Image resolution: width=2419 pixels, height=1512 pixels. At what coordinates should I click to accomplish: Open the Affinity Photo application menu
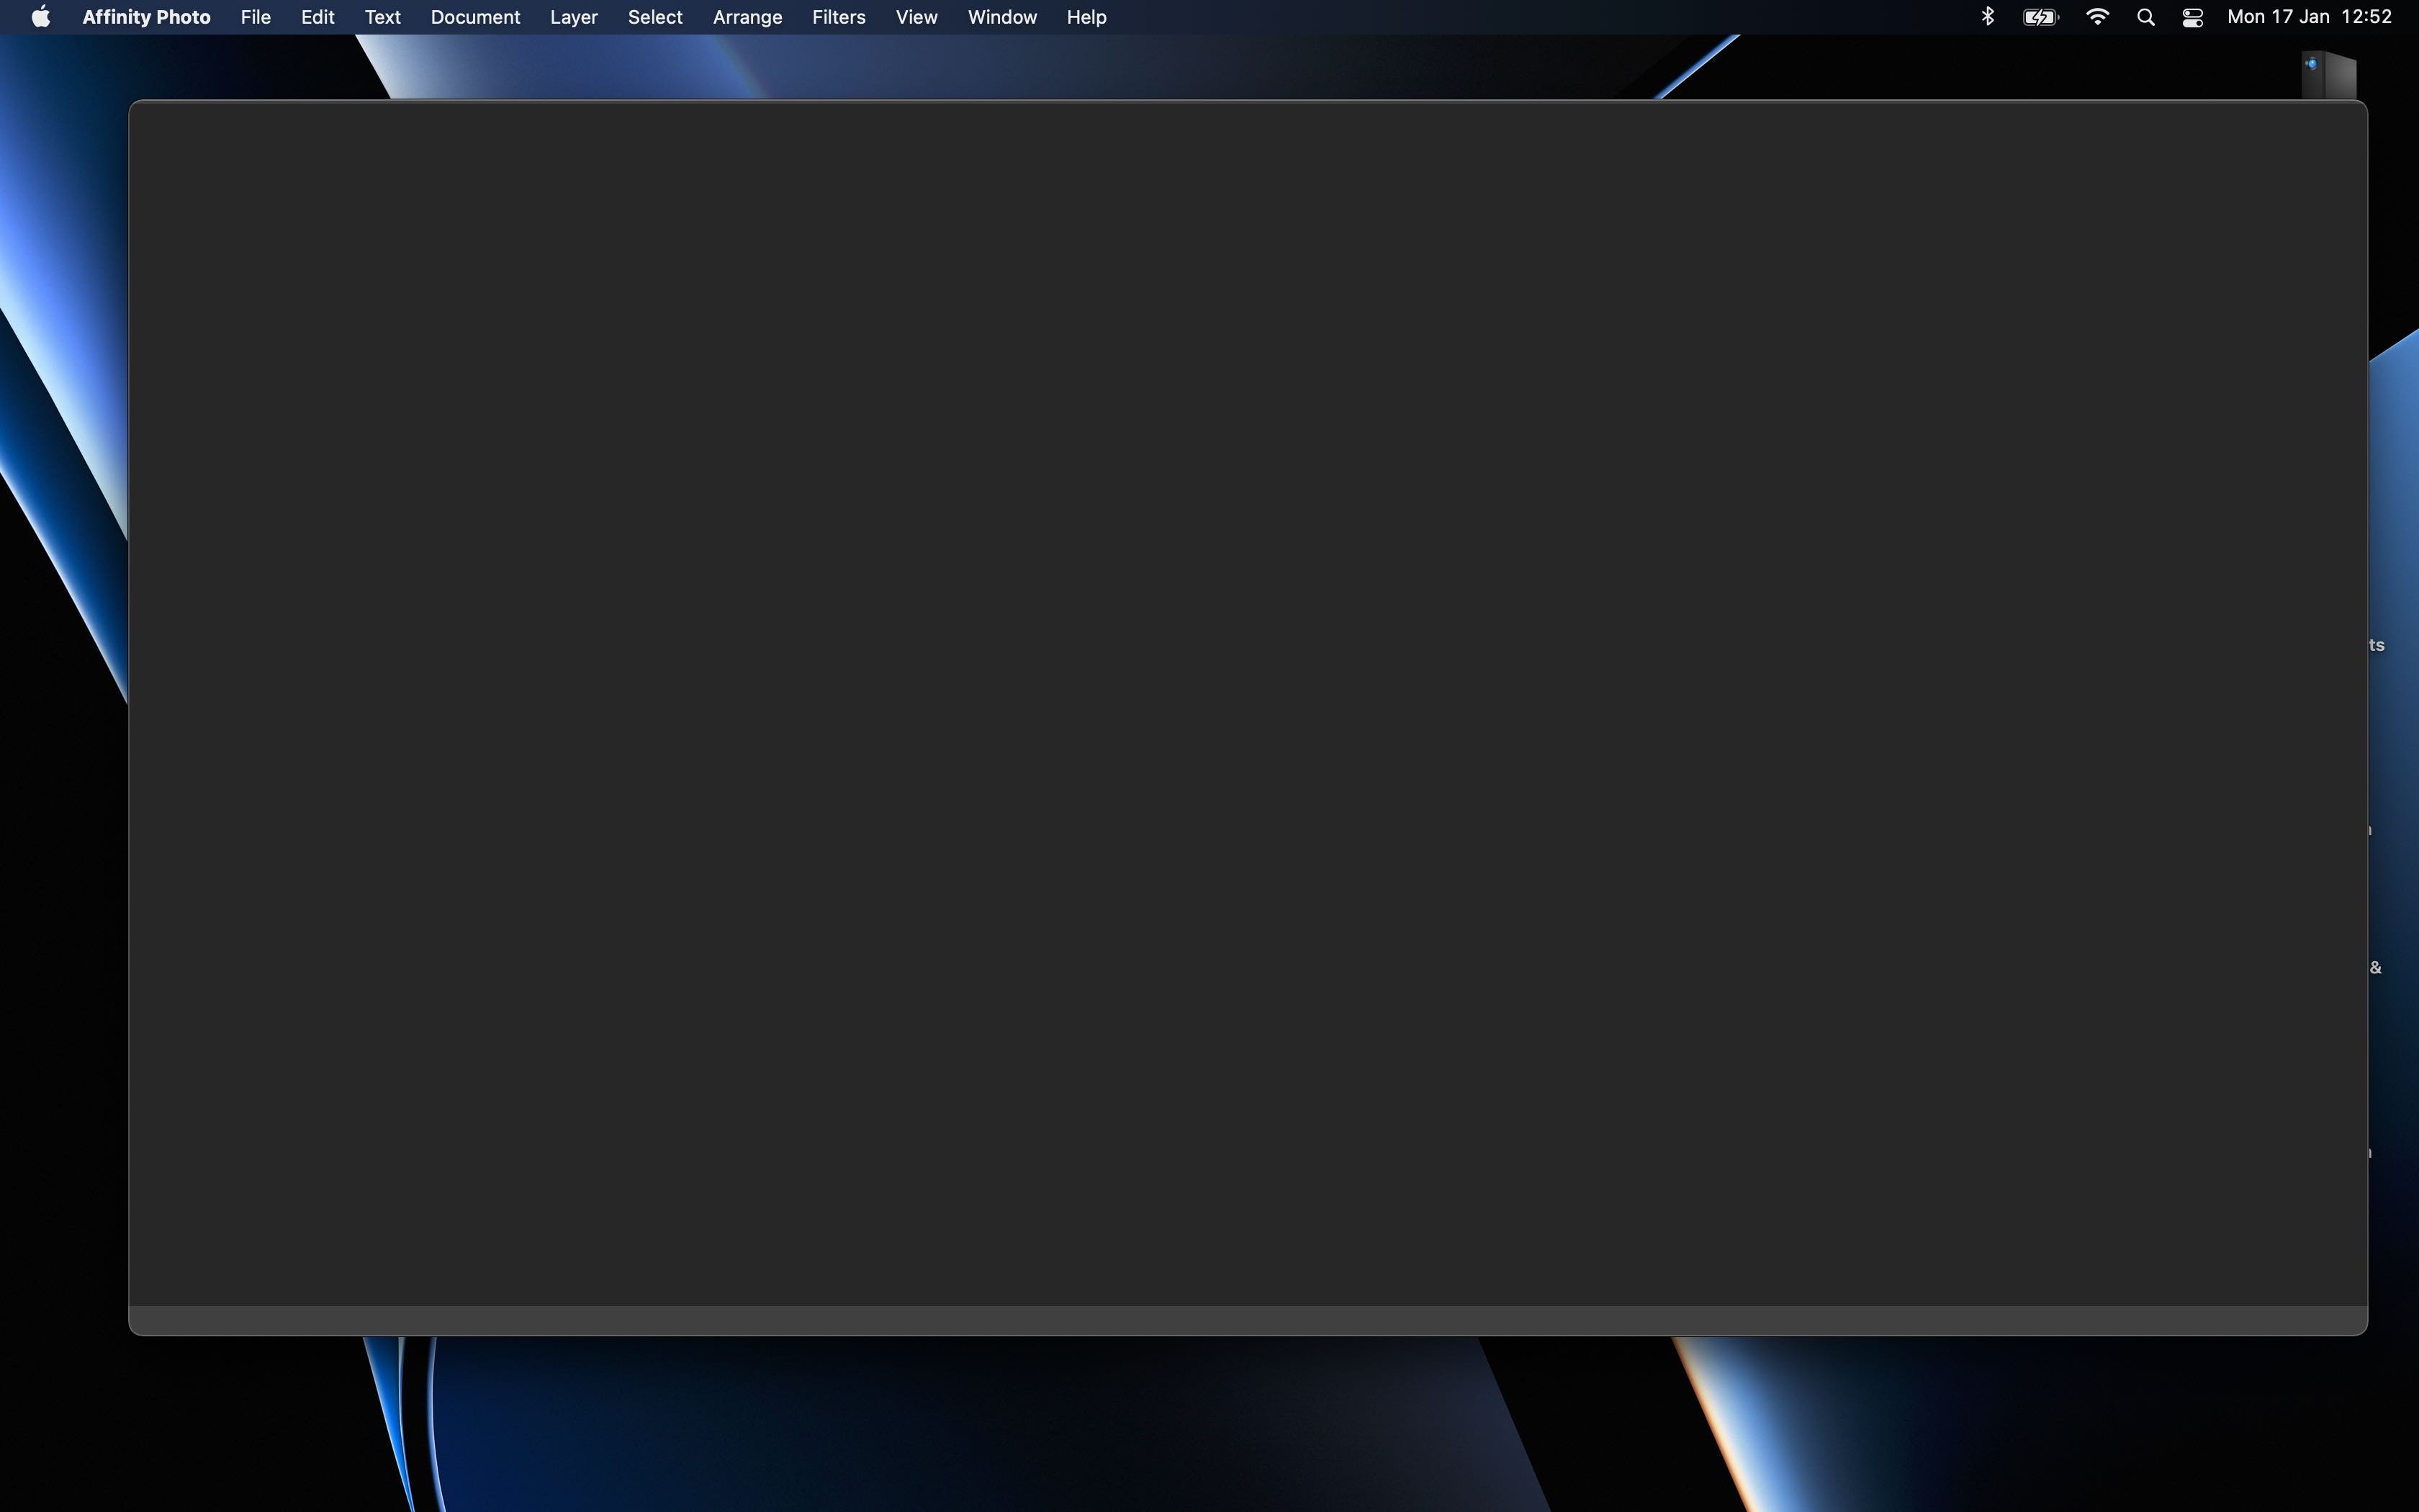point(146,17)
